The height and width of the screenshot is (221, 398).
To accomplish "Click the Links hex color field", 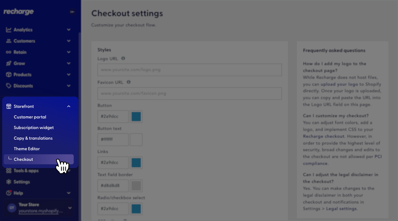I will click(x=113, y=163).
